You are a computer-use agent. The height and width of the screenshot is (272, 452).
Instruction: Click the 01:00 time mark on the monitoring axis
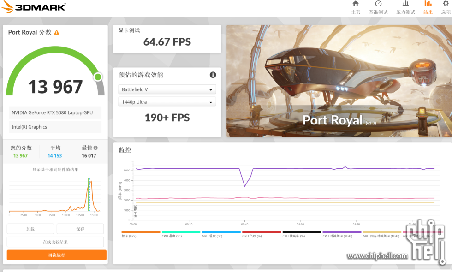pyautogui.click(x=300, y=224)
